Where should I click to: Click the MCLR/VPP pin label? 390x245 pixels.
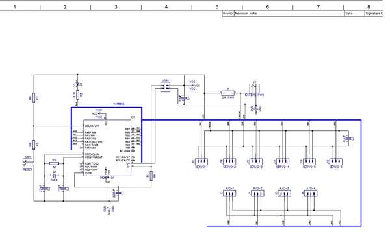tap(92, 126)
